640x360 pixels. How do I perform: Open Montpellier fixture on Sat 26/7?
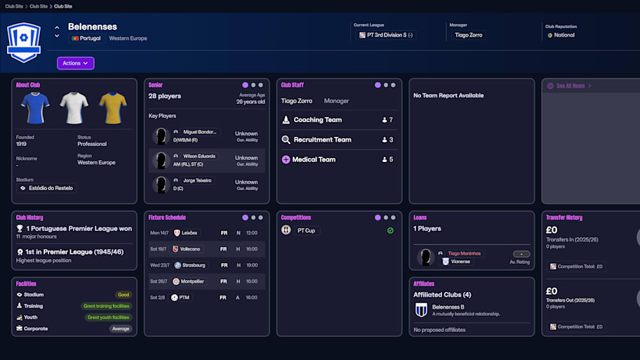(206, 281)
